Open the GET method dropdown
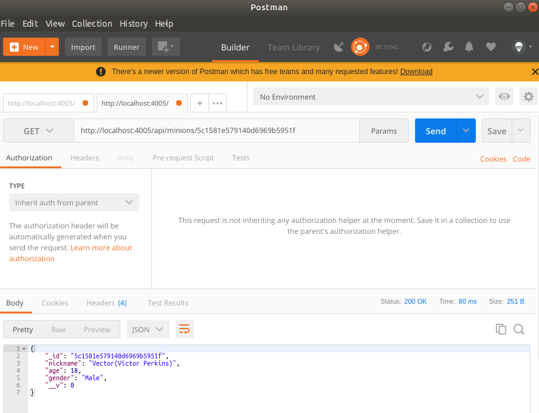539x413 pixels. click(39, 131)
